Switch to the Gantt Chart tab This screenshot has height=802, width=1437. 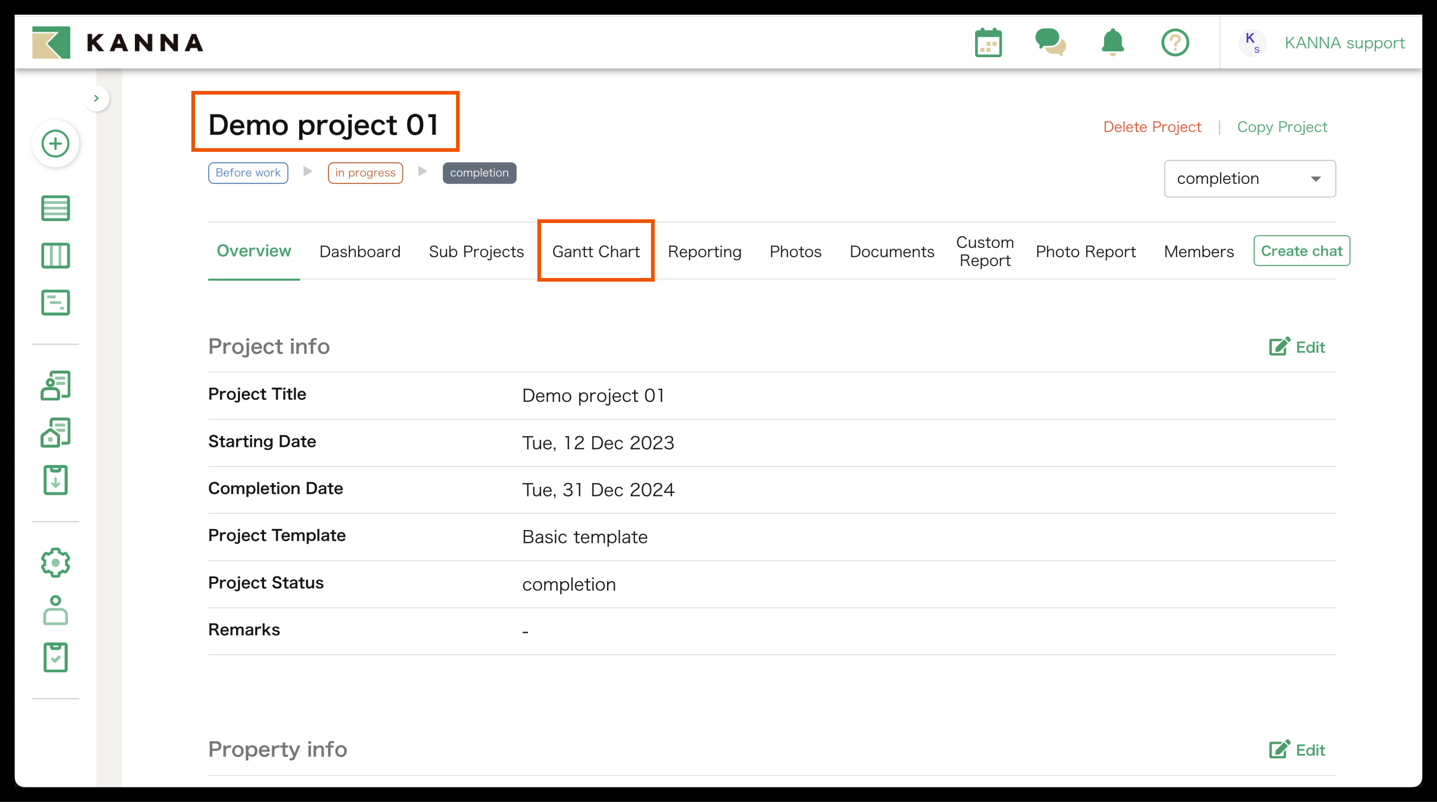pos(595,251)
